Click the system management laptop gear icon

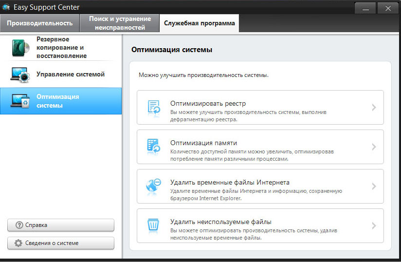pos(20,75)
